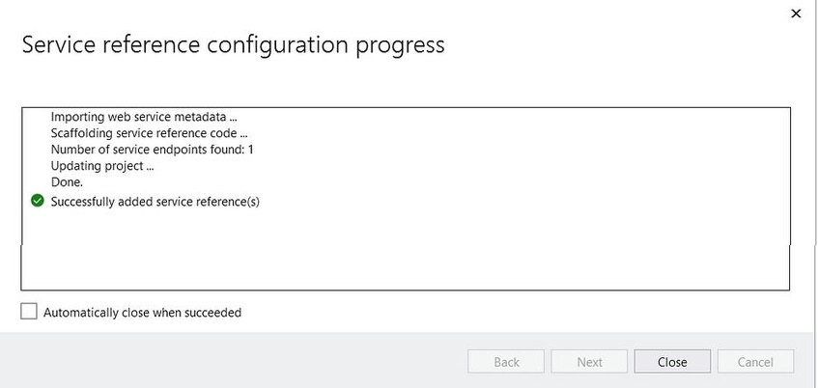Click the greyed-out Cancel button
This screenshot has width=818, height=388.
click(755, 361)
